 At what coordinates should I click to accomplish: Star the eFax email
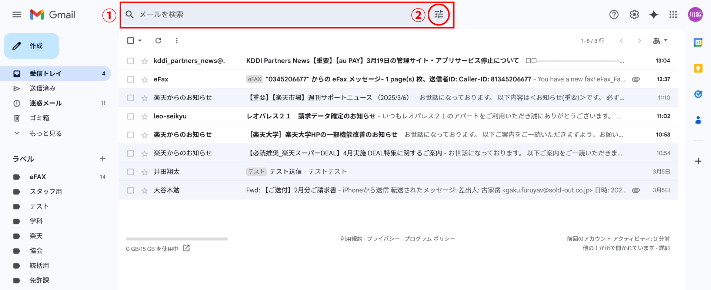coord(144,80)
